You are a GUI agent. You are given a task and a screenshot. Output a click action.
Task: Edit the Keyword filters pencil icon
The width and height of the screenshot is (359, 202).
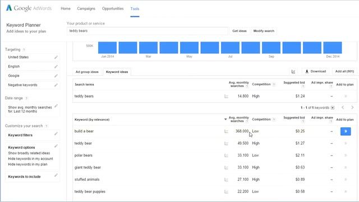tap(56, 134)
